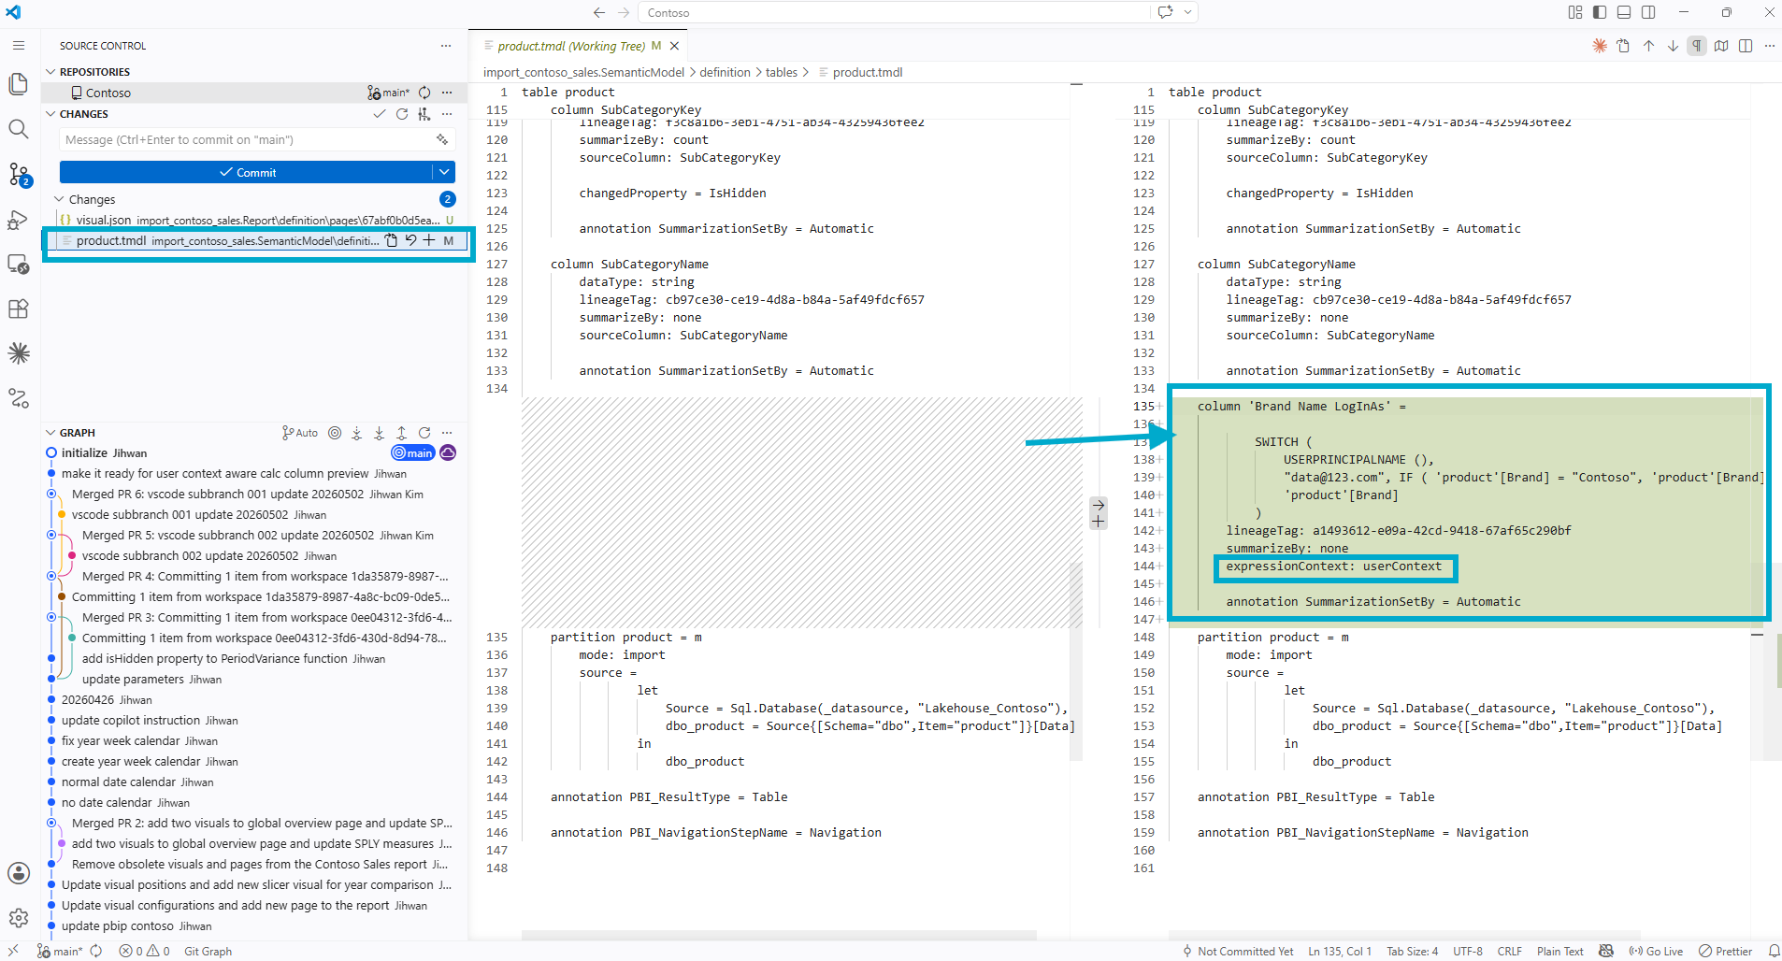This screenshot has height=961, width=1782.
Task: Click Go Live in status bar
Action: pyautogui.click(x=1656, y=951)
